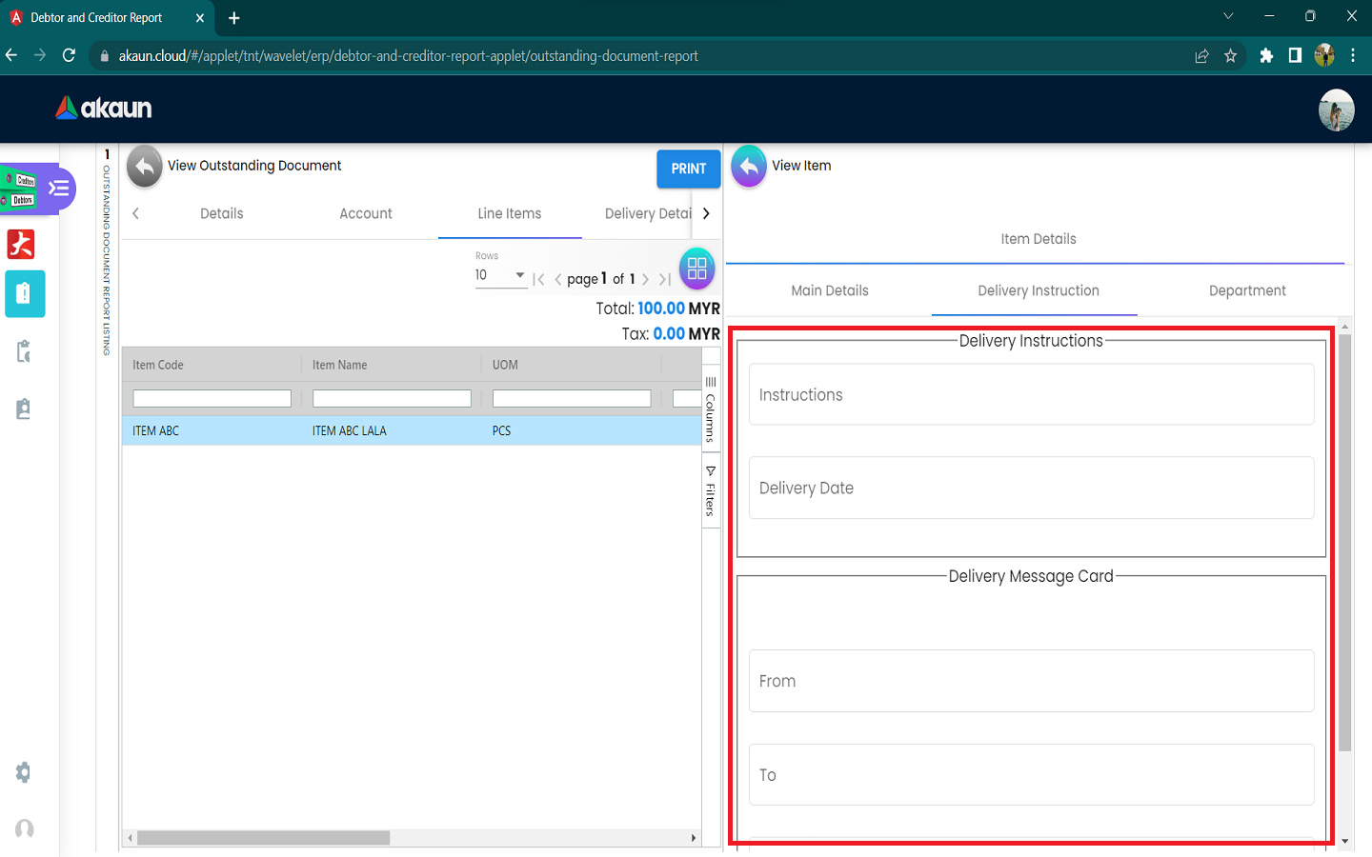Image resolution: width=1372 pixels, height=857 pixels.
Task: Click the horizontal scrollbar under the item table
Action: pos(263,838)
